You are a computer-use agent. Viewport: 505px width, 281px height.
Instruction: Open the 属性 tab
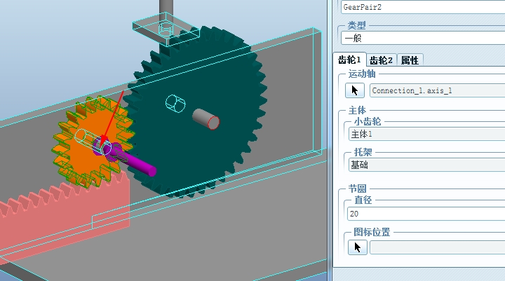point(410,60)
